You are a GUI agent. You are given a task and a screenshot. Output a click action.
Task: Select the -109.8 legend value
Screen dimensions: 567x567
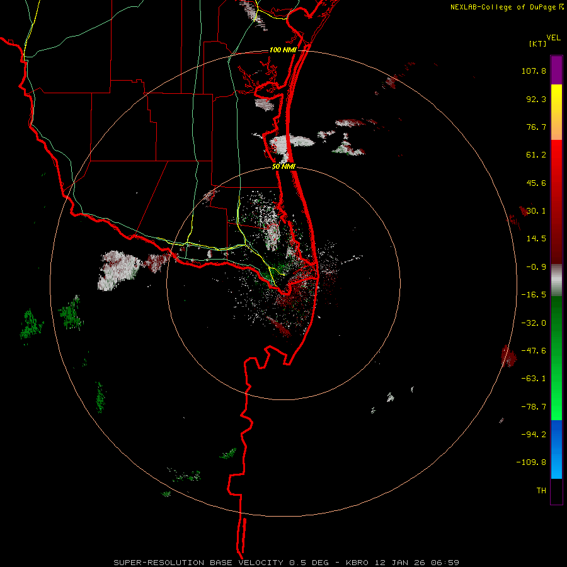click(531, 462)
